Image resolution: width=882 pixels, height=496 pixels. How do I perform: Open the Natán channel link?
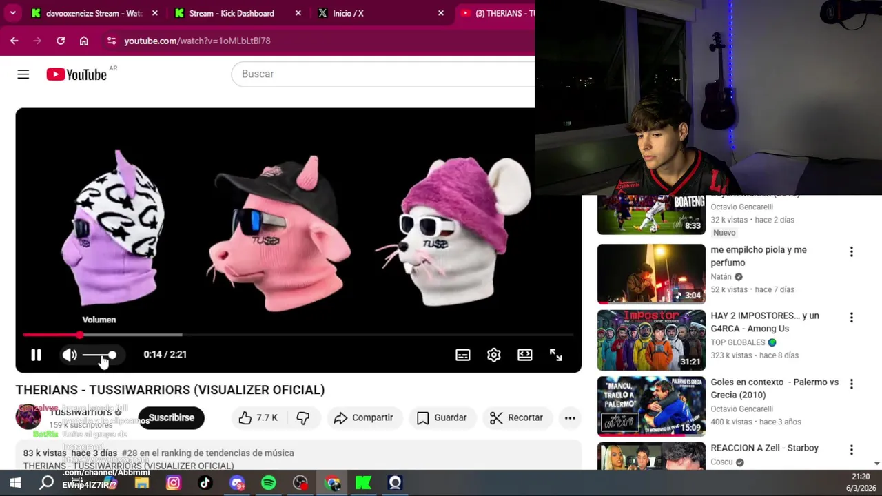pos(721,276)
